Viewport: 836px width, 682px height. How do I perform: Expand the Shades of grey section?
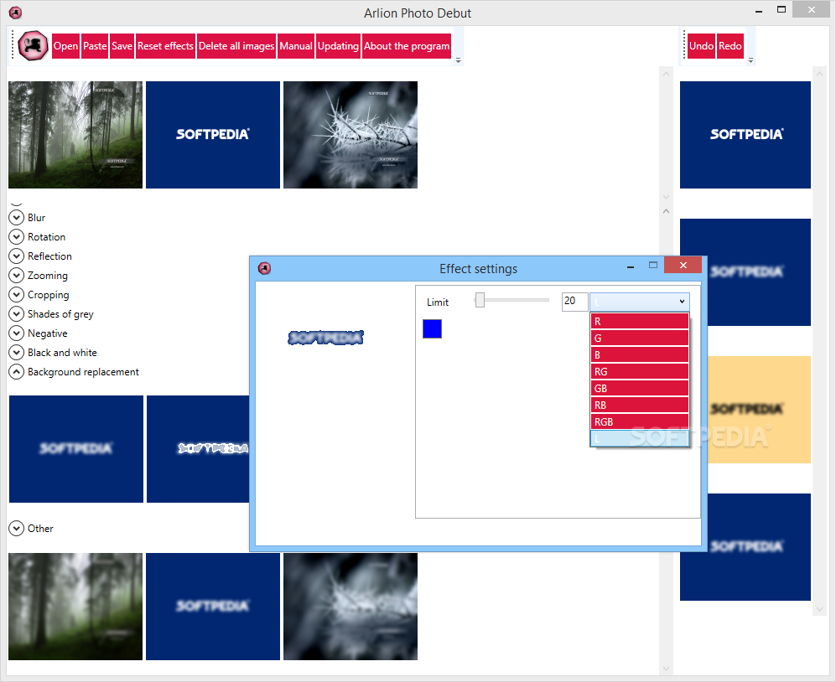17,314
